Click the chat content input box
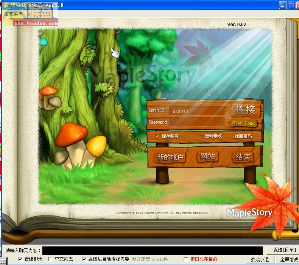 coord(153,250)
